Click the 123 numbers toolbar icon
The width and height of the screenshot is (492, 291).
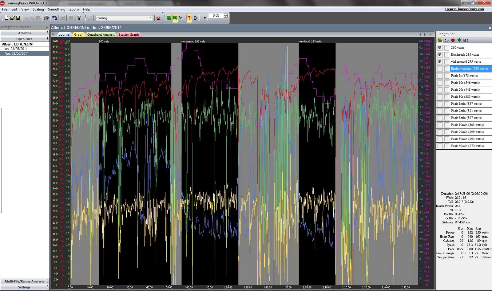(x=181, y=18)
